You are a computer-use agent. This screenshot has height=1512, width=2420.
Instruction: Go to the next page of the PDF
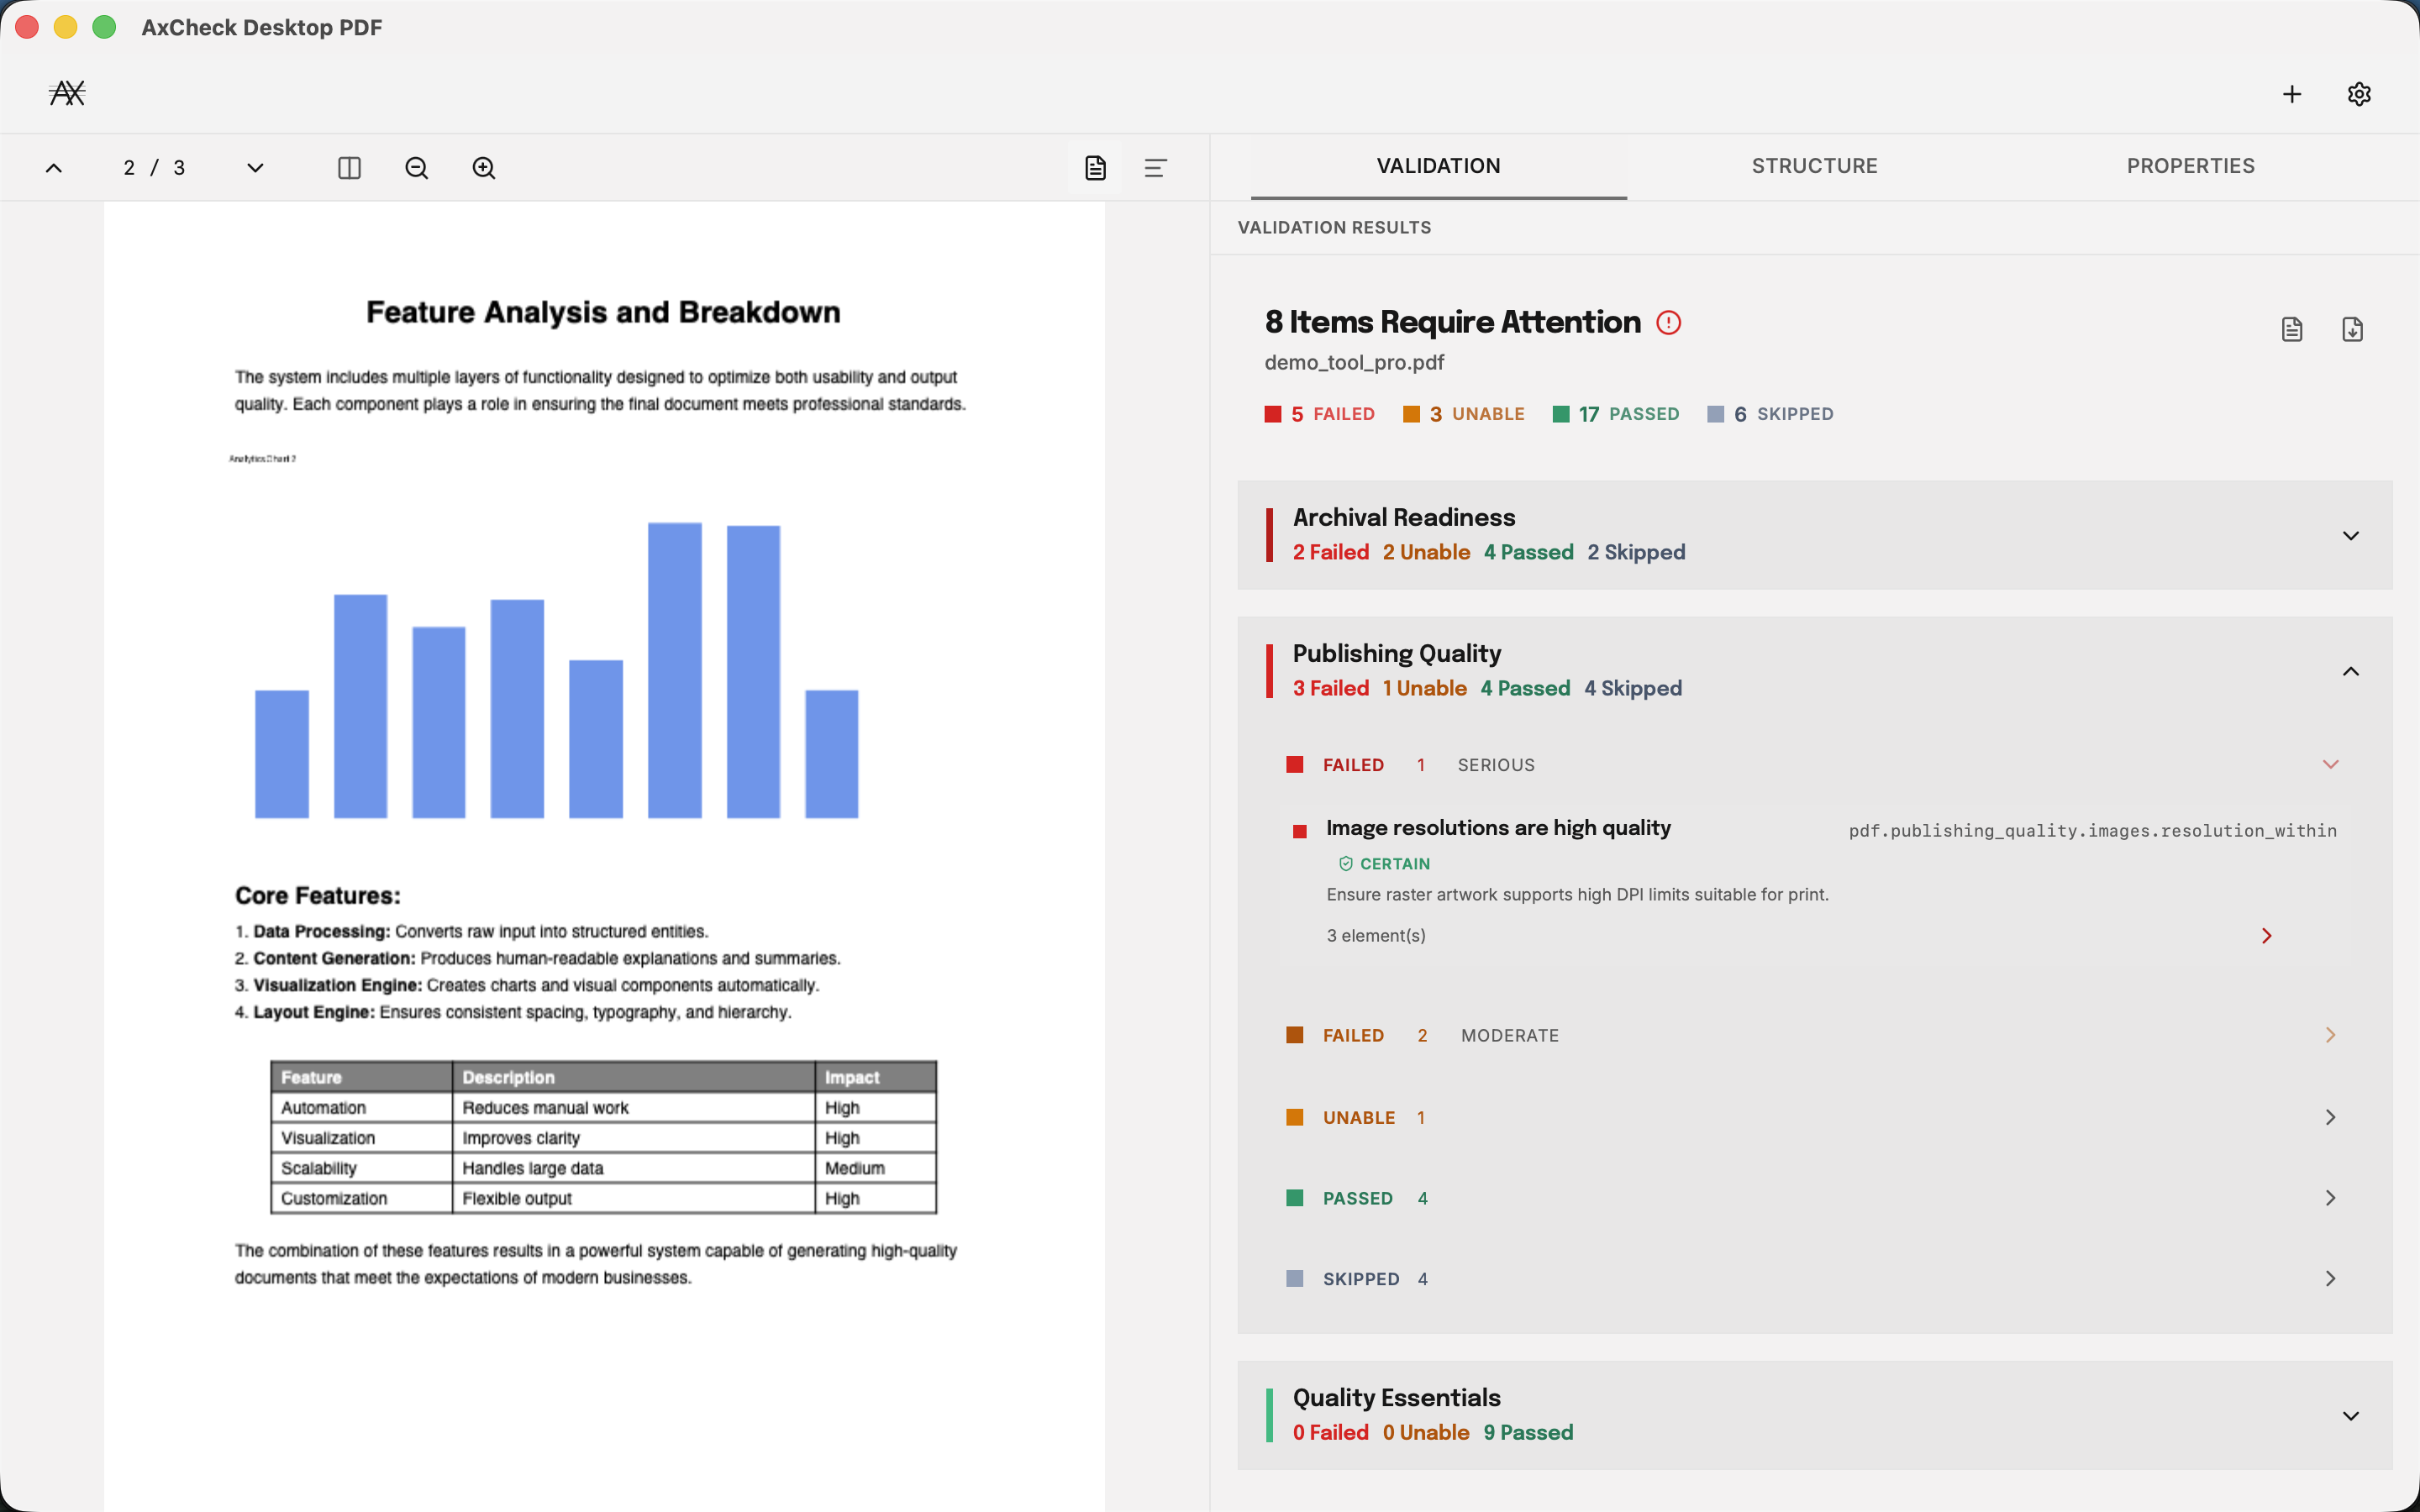[254, 167]
